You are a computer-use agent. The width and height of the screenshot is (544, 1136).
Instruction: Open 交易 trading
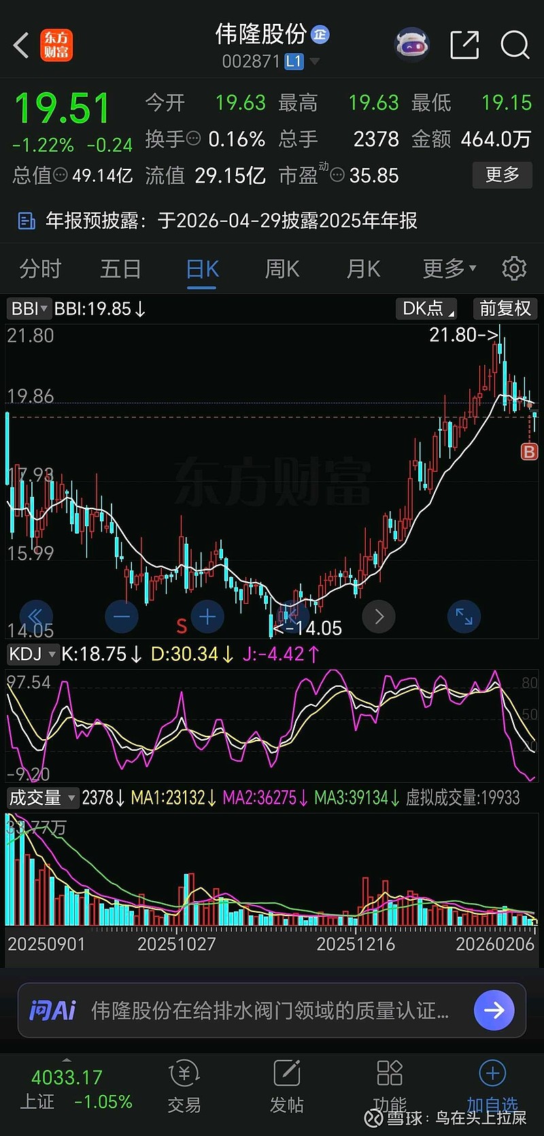[x=184, y=1087]
